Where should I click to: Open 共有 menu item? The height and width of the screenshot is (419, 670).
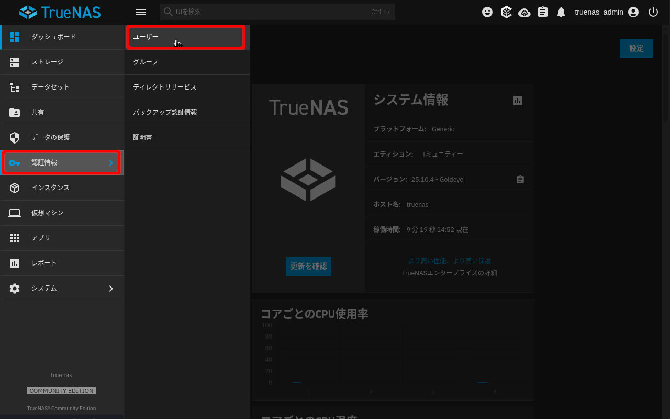click(62, 112)
